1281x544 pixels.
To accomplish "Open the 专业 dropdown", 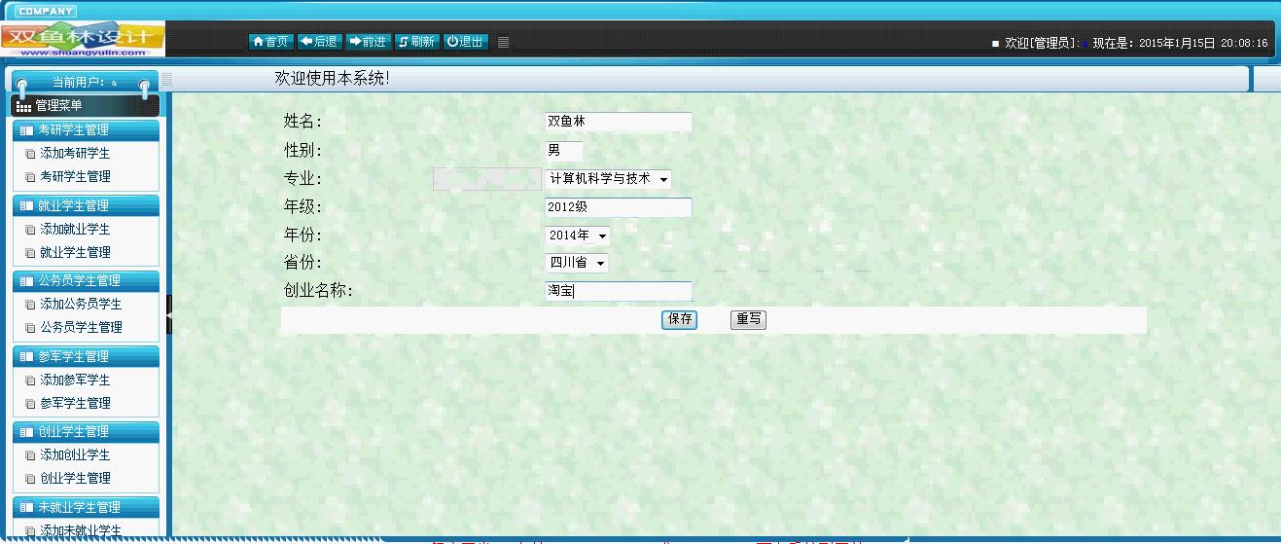I will 608,179.
